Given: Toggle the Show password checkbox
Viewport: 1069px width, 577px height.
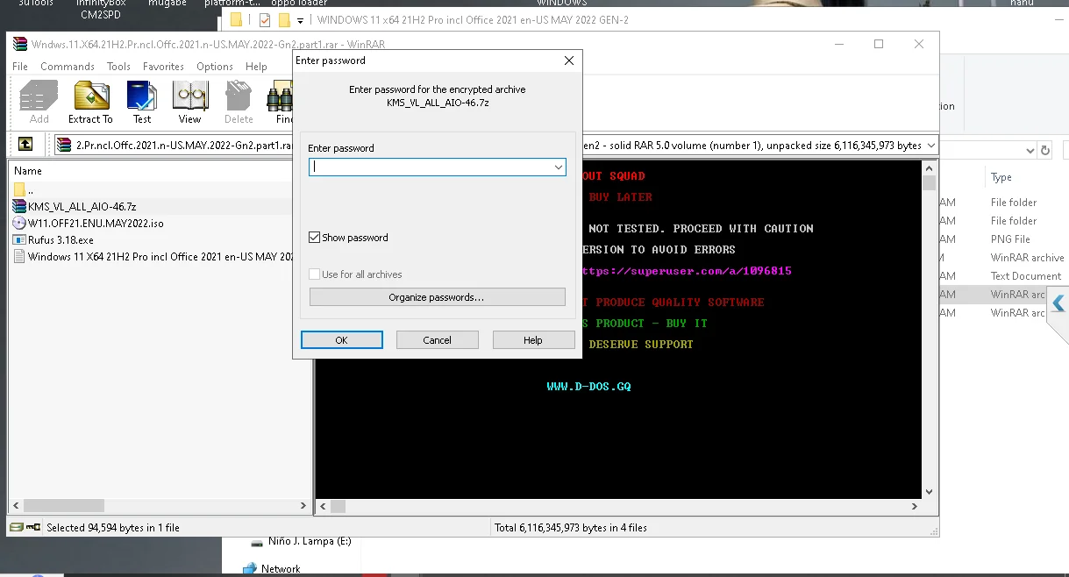Looking at the screenshot, I should (315, 238).
